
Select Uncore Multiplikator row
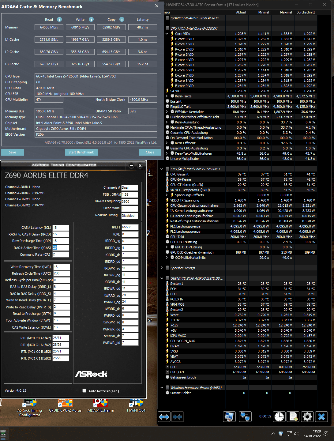point(241,159)
